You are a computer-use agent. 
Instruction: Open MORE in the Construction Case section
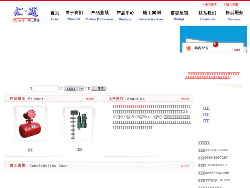click(185, 166)
